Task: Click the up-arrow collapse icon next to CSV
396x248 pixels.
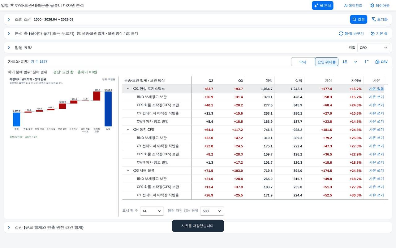Action: 366,62
